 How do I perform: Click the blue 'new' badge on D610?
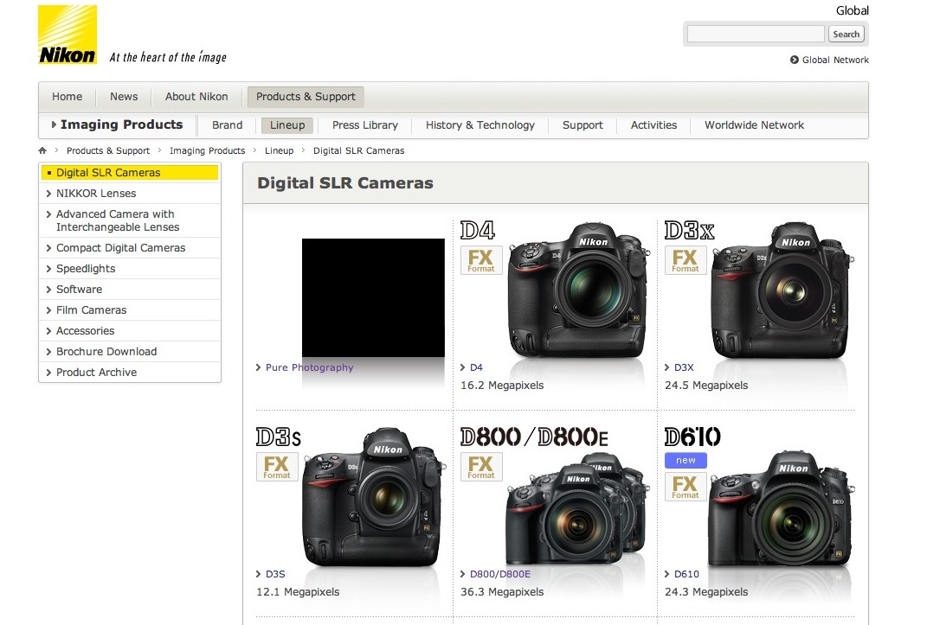[x=685, y=460]
